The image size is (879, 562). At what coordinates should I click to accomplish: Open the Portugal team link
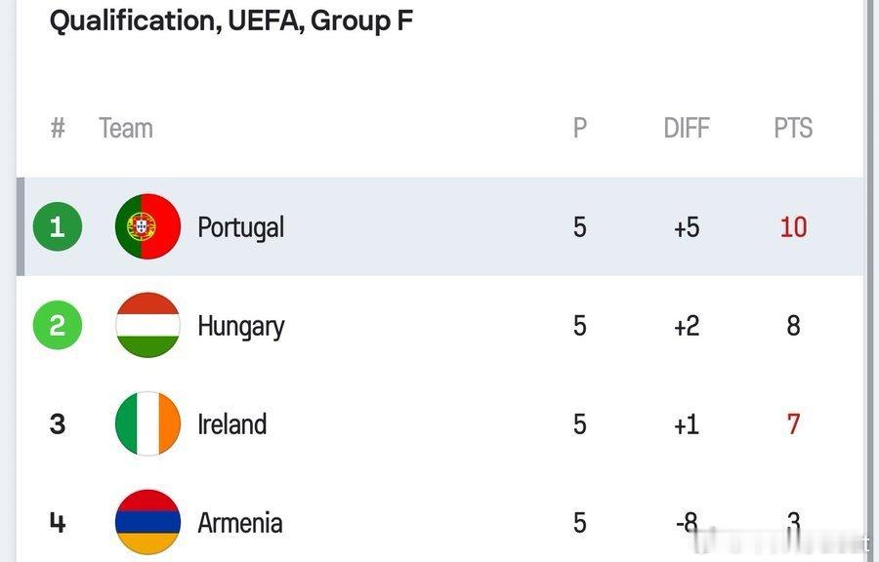click(x=240, y=227)
